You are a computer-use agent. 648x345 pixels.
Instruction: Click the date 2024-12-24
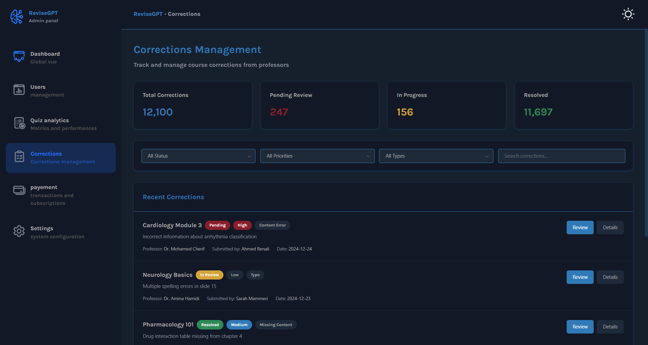point(300,249)
